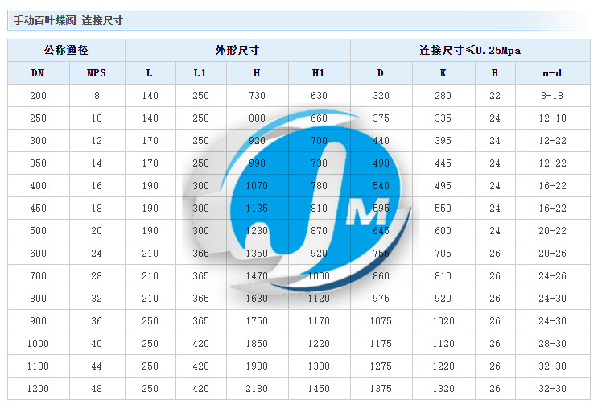Click the 'K' column header

point(443,73)
